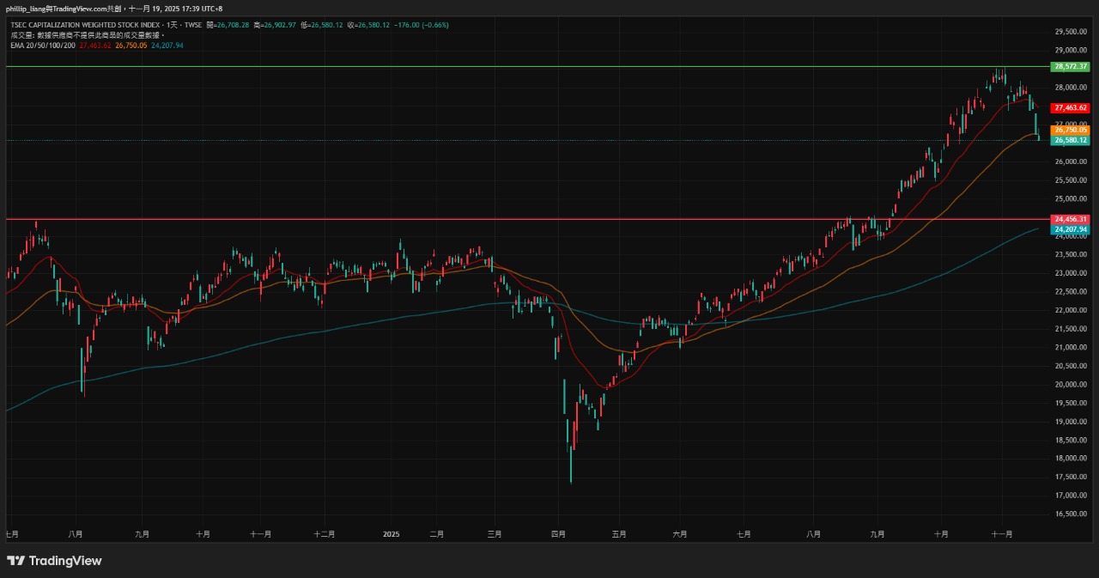
Task: Click the red 27,463.62 EMA price label
Action: [1070, 108]
